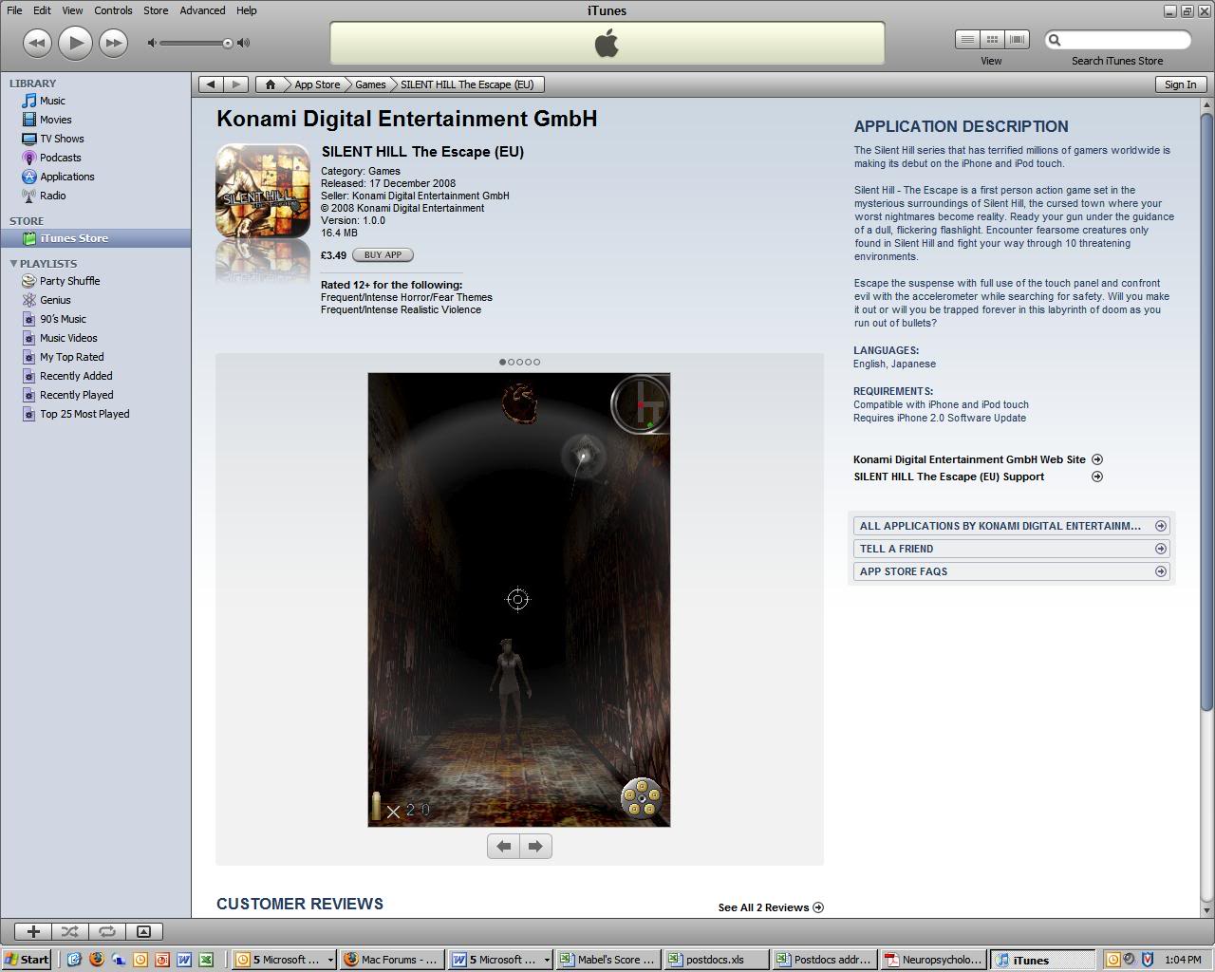Screen dimensions: 1215x972
Task: Switch to postdocs.xls taskbar window
Action: pos(717,960)
